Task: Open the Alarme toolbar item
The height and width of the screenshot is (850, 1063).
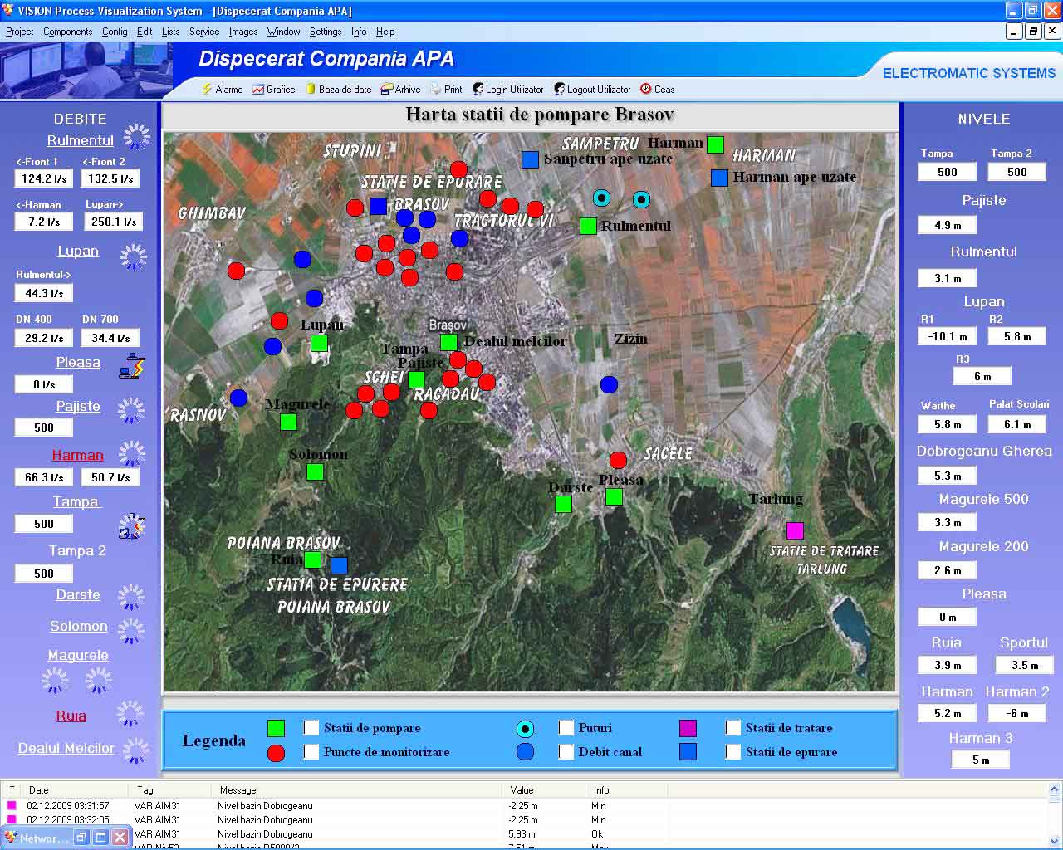Action: pyautogui.click(x=223, y=89)
